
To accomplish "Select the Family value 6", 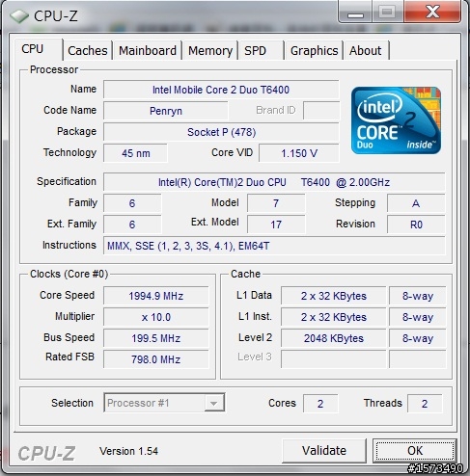I will pyautogui.click(x=132, y=203).
